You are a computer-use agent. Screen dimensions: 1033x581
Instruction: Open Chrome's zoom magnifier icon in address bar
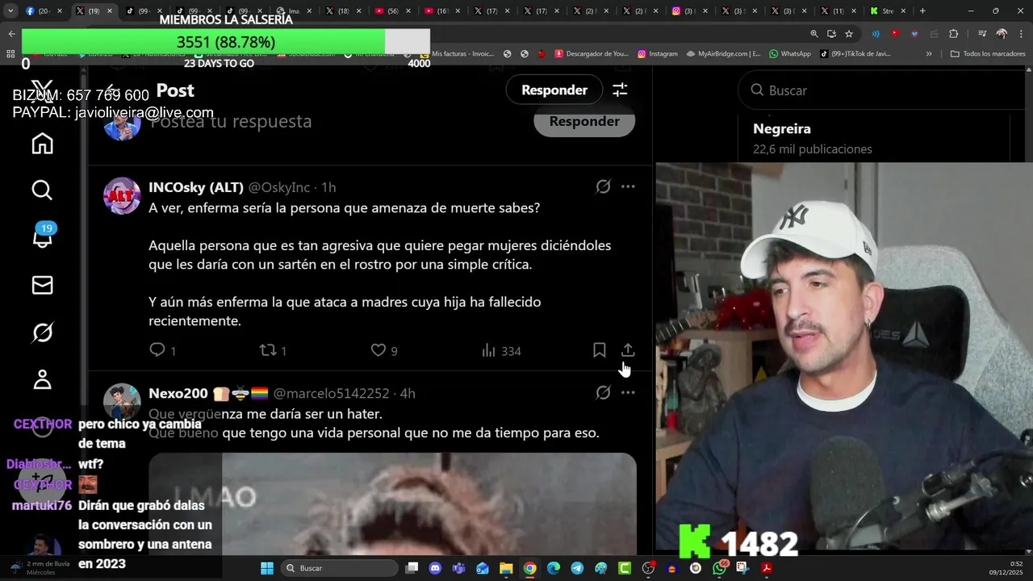814,34
